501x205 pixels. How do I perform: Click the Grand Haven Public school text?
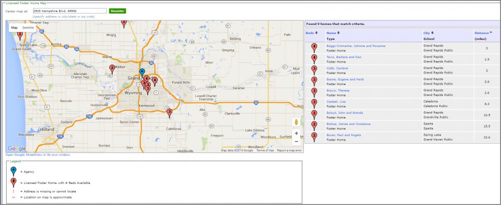[x=438, y=139]
